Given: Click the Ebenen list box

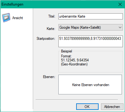Looking at the screenshot, I should click(x=90, y=85).
